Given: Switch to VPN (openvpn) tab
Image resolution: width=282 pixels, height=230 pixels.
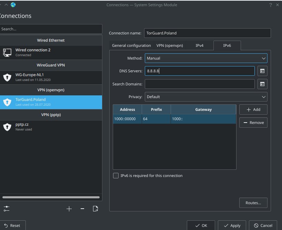Looking at the screenshot, I should click(170, 45).
